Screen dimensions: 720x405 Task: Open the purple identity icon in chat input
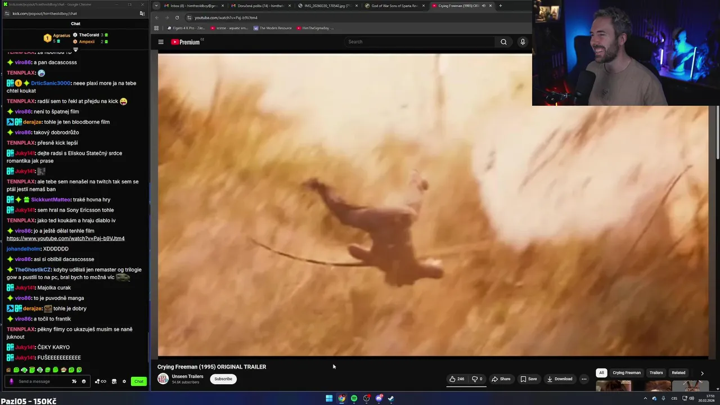(11, 381)
